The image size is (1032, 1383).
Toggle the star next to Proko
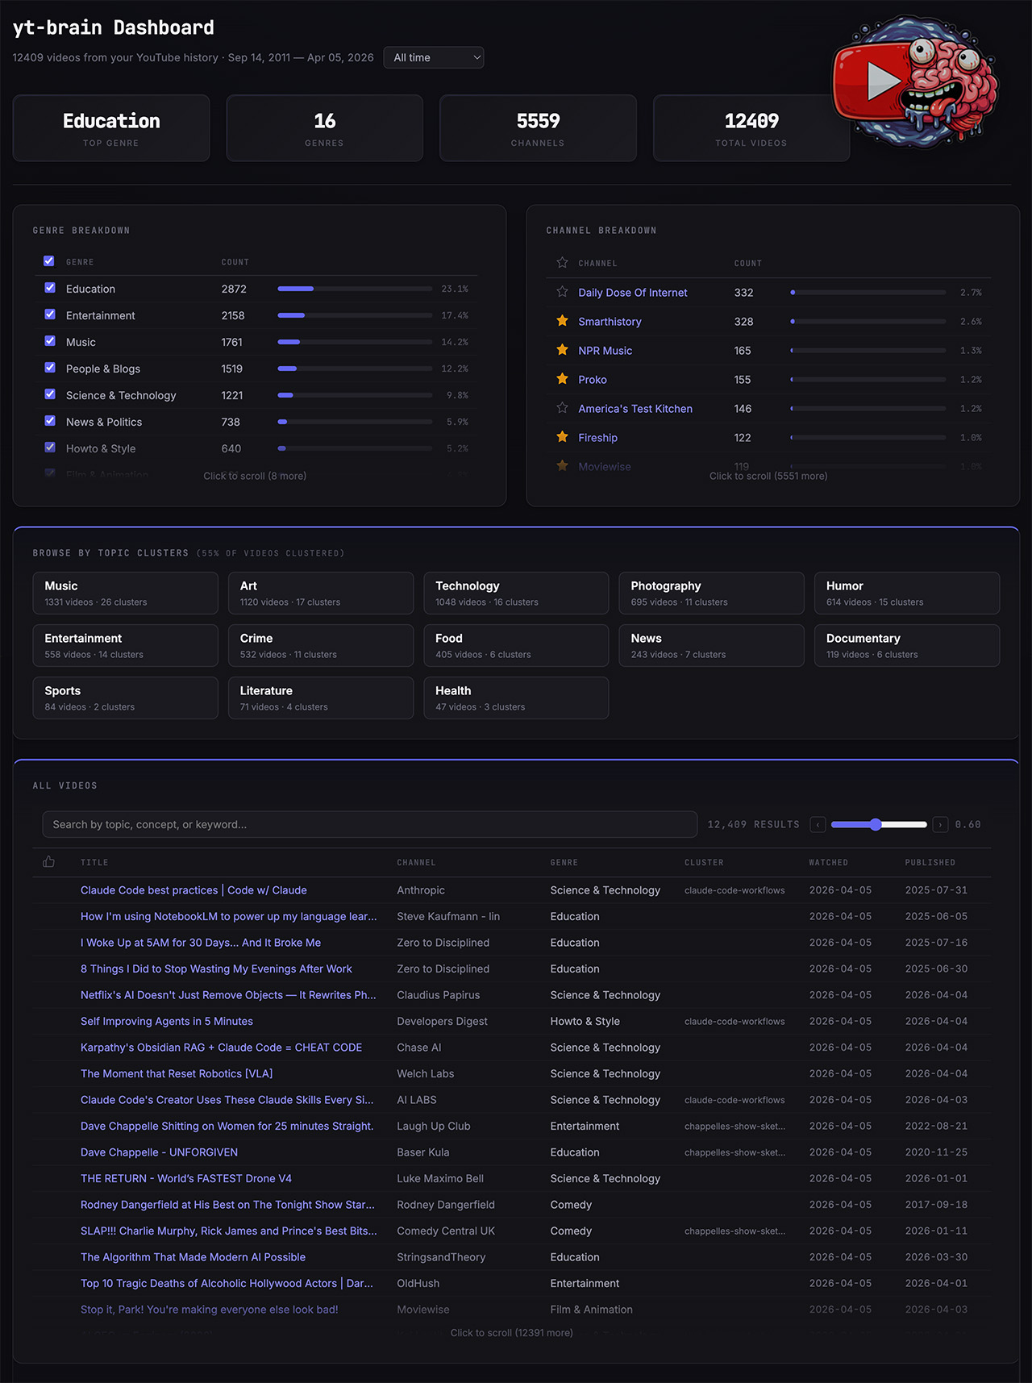562,379
